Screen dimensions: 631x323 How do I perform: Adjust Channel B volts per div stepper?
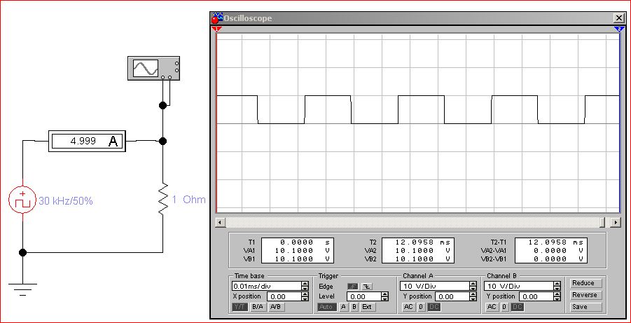[x=557, y=286]
